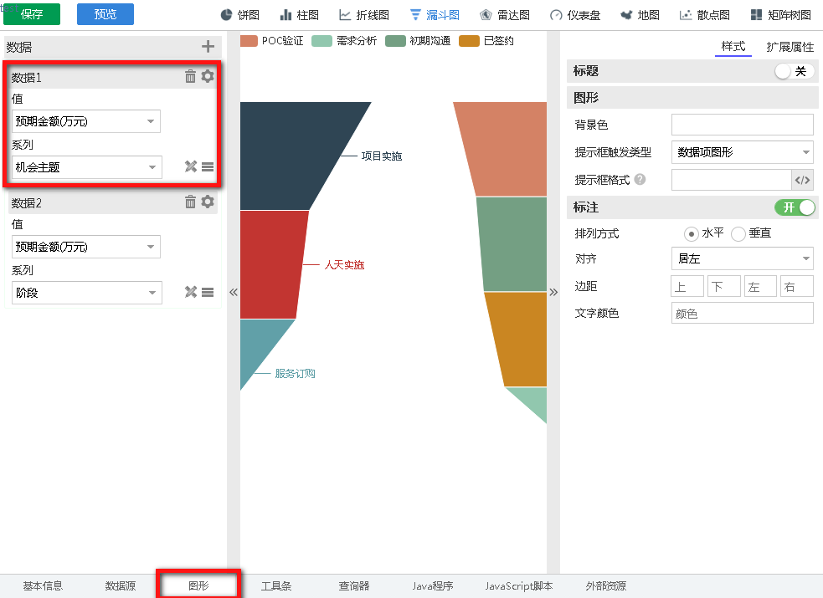Open the JavaScript脚本 bottom tab
823x598 pixels.
click(518, 586)
